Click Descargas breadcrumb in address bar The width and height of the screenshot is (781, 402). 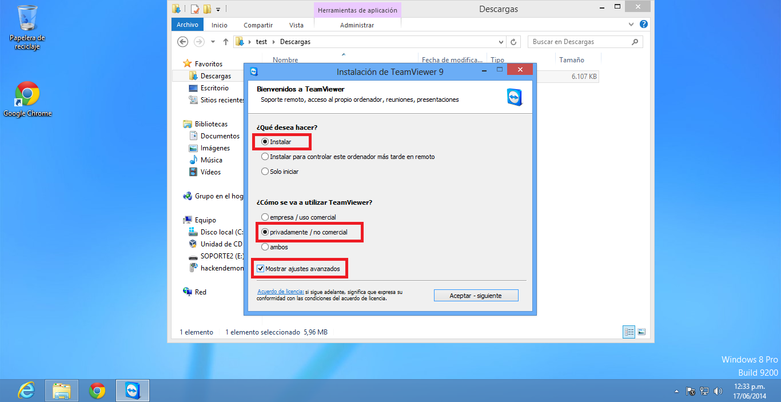[x=295, y=42]
